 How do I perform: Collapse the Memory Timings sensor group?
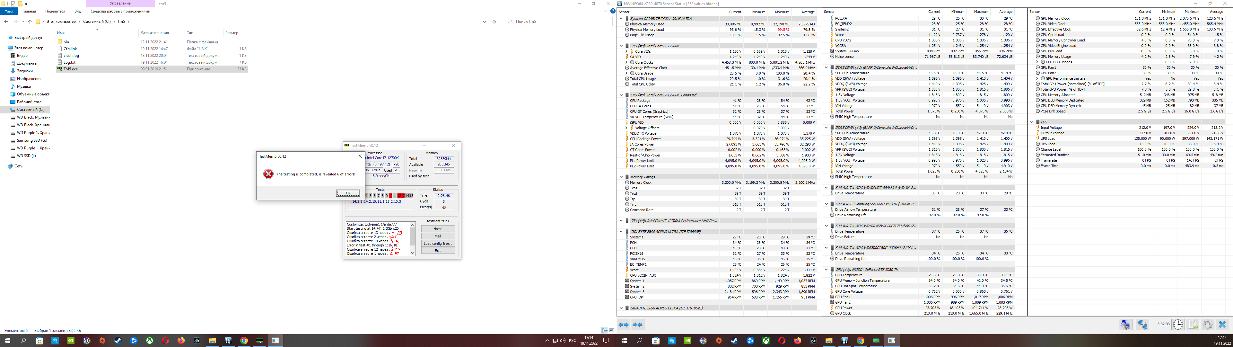click(621, 177)
